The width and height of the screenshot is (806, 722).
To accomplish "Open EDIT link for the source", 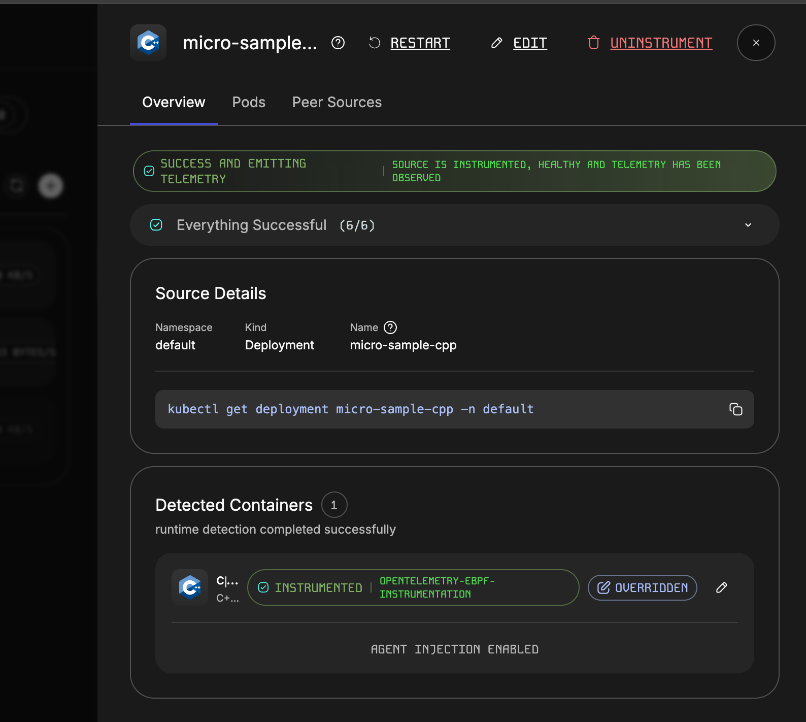I will tap(530, 43).
